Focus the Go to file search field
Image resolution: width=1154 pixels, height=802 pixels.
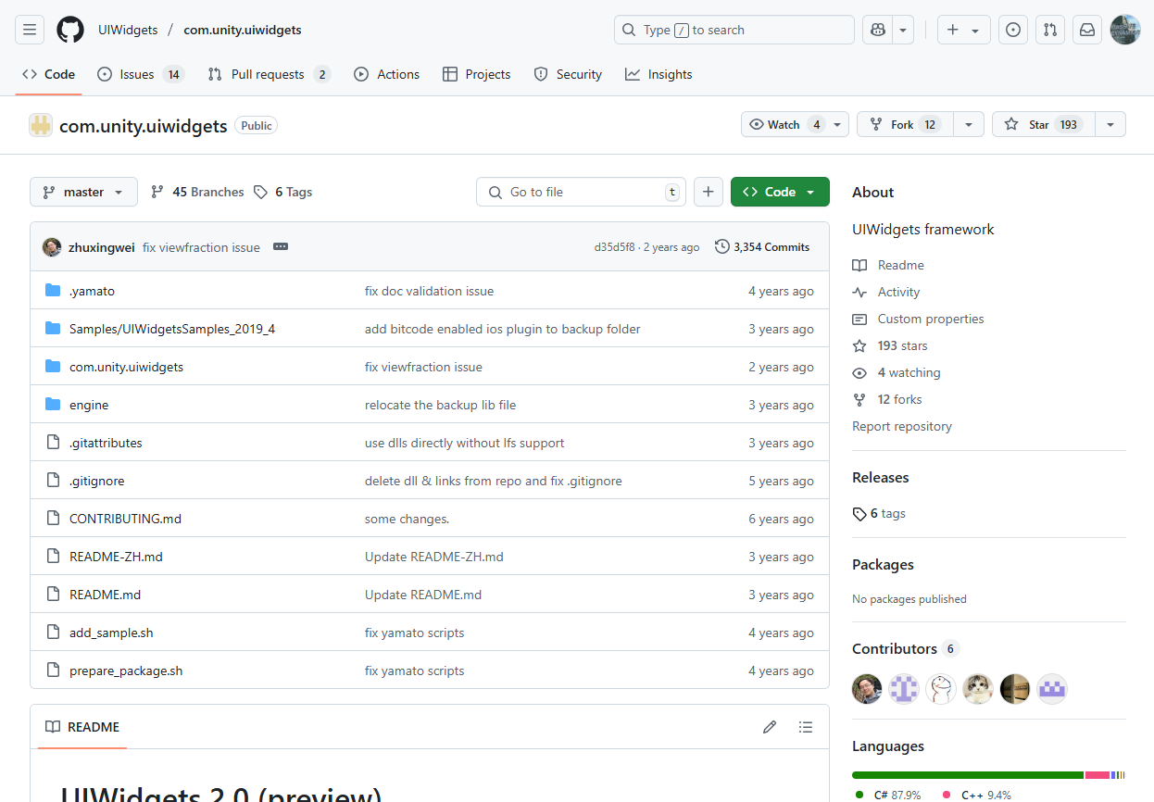click(581, 192)
